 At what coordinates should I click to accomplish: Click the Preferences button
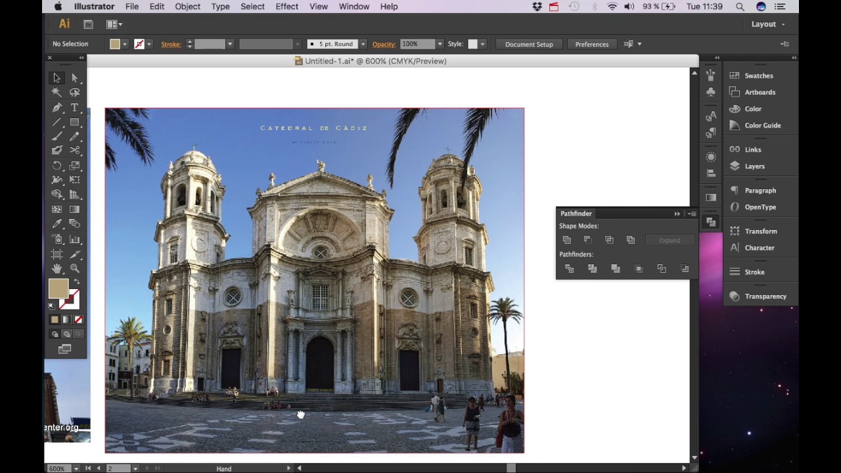(x=591, y=44)
